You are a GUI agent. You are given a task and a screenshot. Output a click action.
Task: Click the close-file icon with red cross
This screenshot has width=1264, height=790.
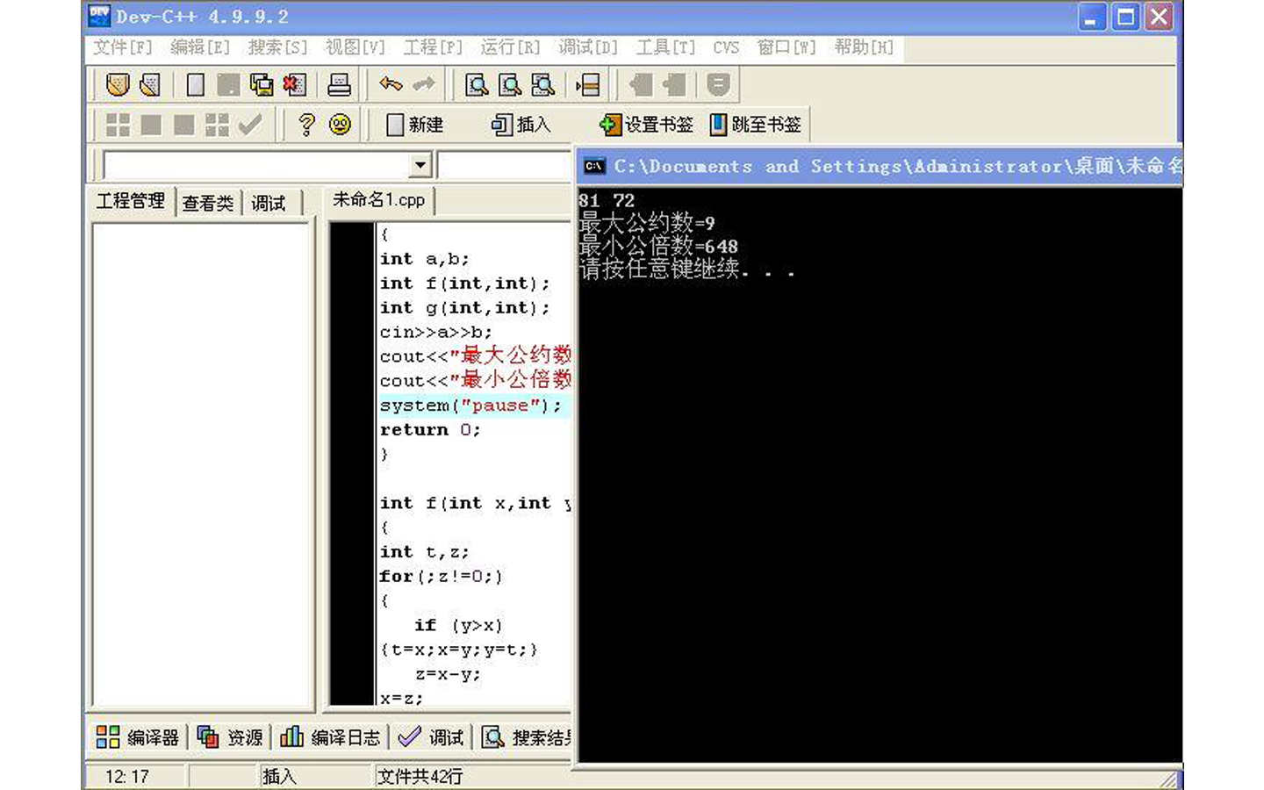[x=292, y=84]
